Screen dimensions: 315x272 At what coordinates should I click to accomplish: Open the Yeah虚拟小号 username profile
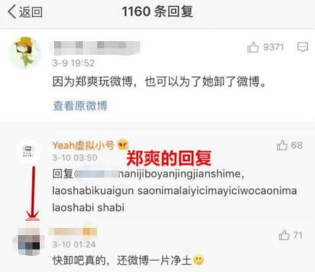(83, 145)
